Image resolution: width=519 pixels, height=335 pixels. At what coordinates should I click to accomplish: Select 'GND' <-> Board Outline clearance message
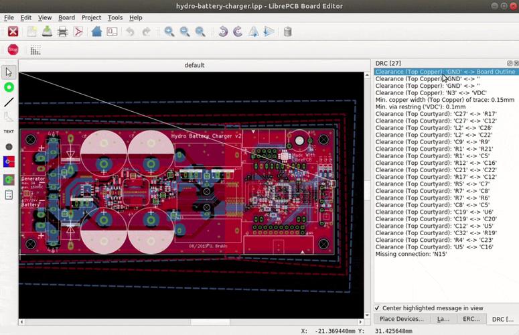(447, 72)
